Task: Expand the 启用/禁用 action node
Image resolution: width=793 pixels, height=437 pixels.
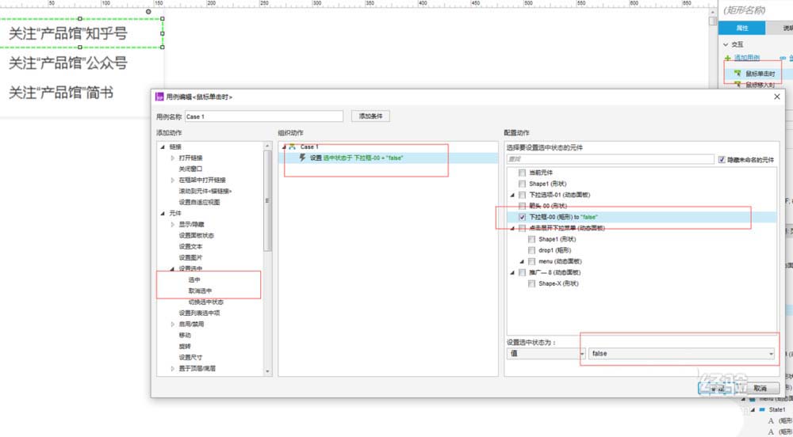Action: (172, 324)
